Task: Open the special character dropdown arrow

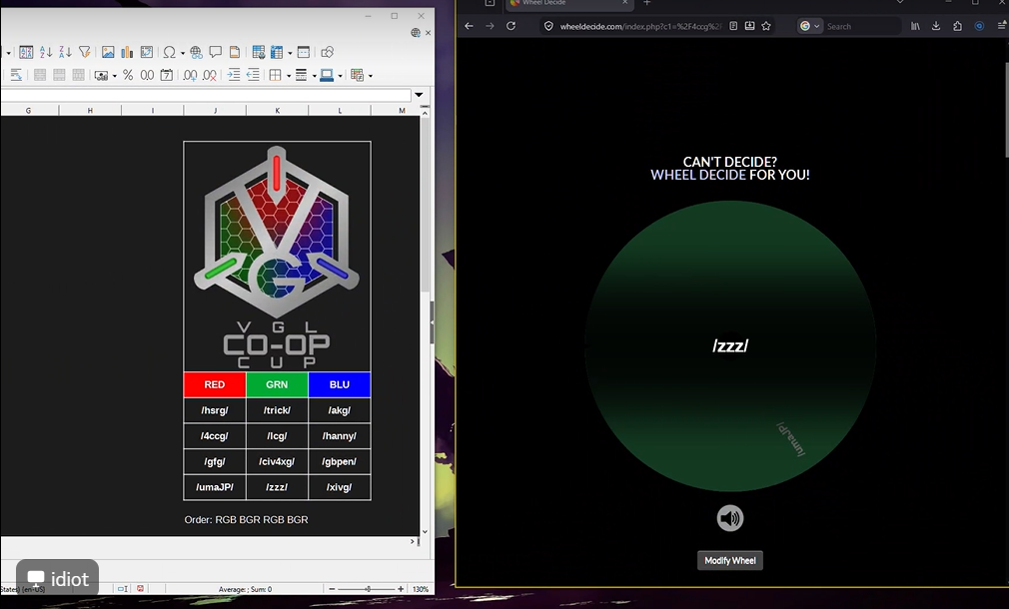Action: pos(183,53)
